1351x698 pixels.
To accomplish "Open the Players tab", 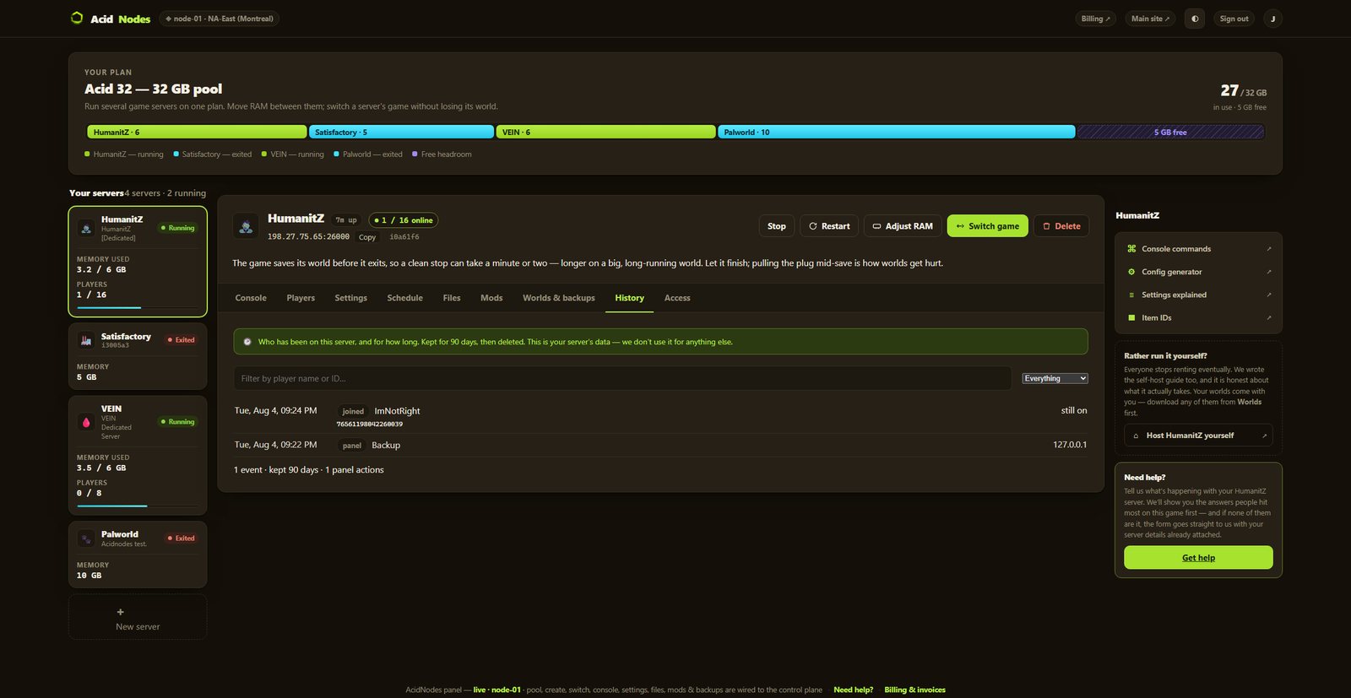I will coord(301,298).
